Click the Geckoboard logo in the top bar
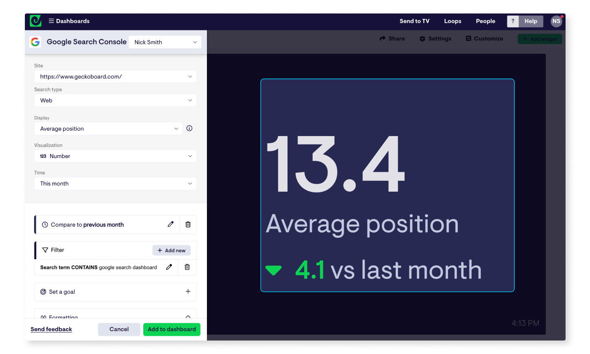590x354 pixels. point(35,21)
